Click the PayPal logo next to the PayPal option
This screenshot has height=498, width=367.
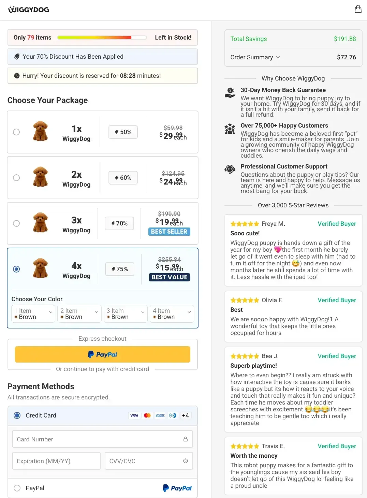pyautogui.click(x=177, y=488)
